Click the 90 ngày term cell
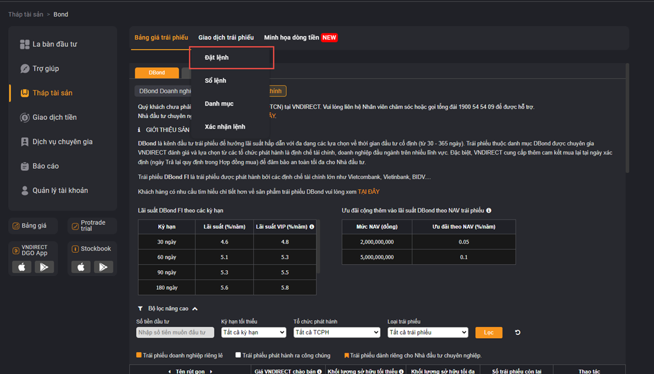The height and width of the screenshot is (374, 654). [x=167, y=272]
